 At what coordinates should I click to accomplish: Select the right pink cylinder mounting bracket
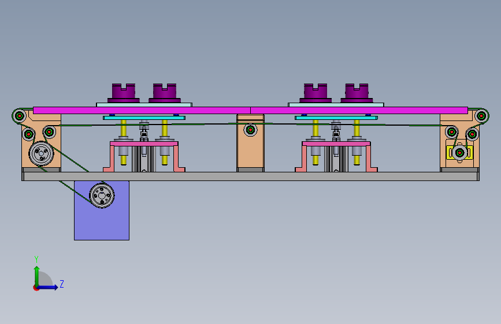click(x=336, y=144)
